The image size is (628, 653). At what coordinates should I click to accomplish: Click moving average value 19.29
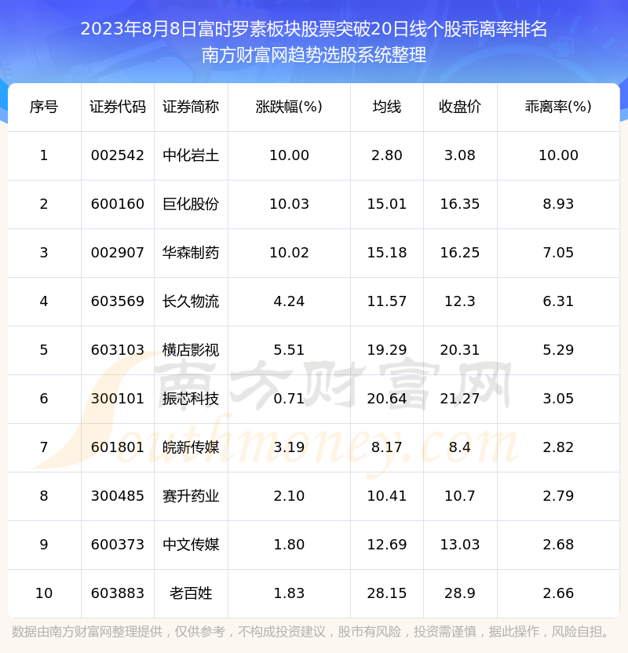click(387, 350)
